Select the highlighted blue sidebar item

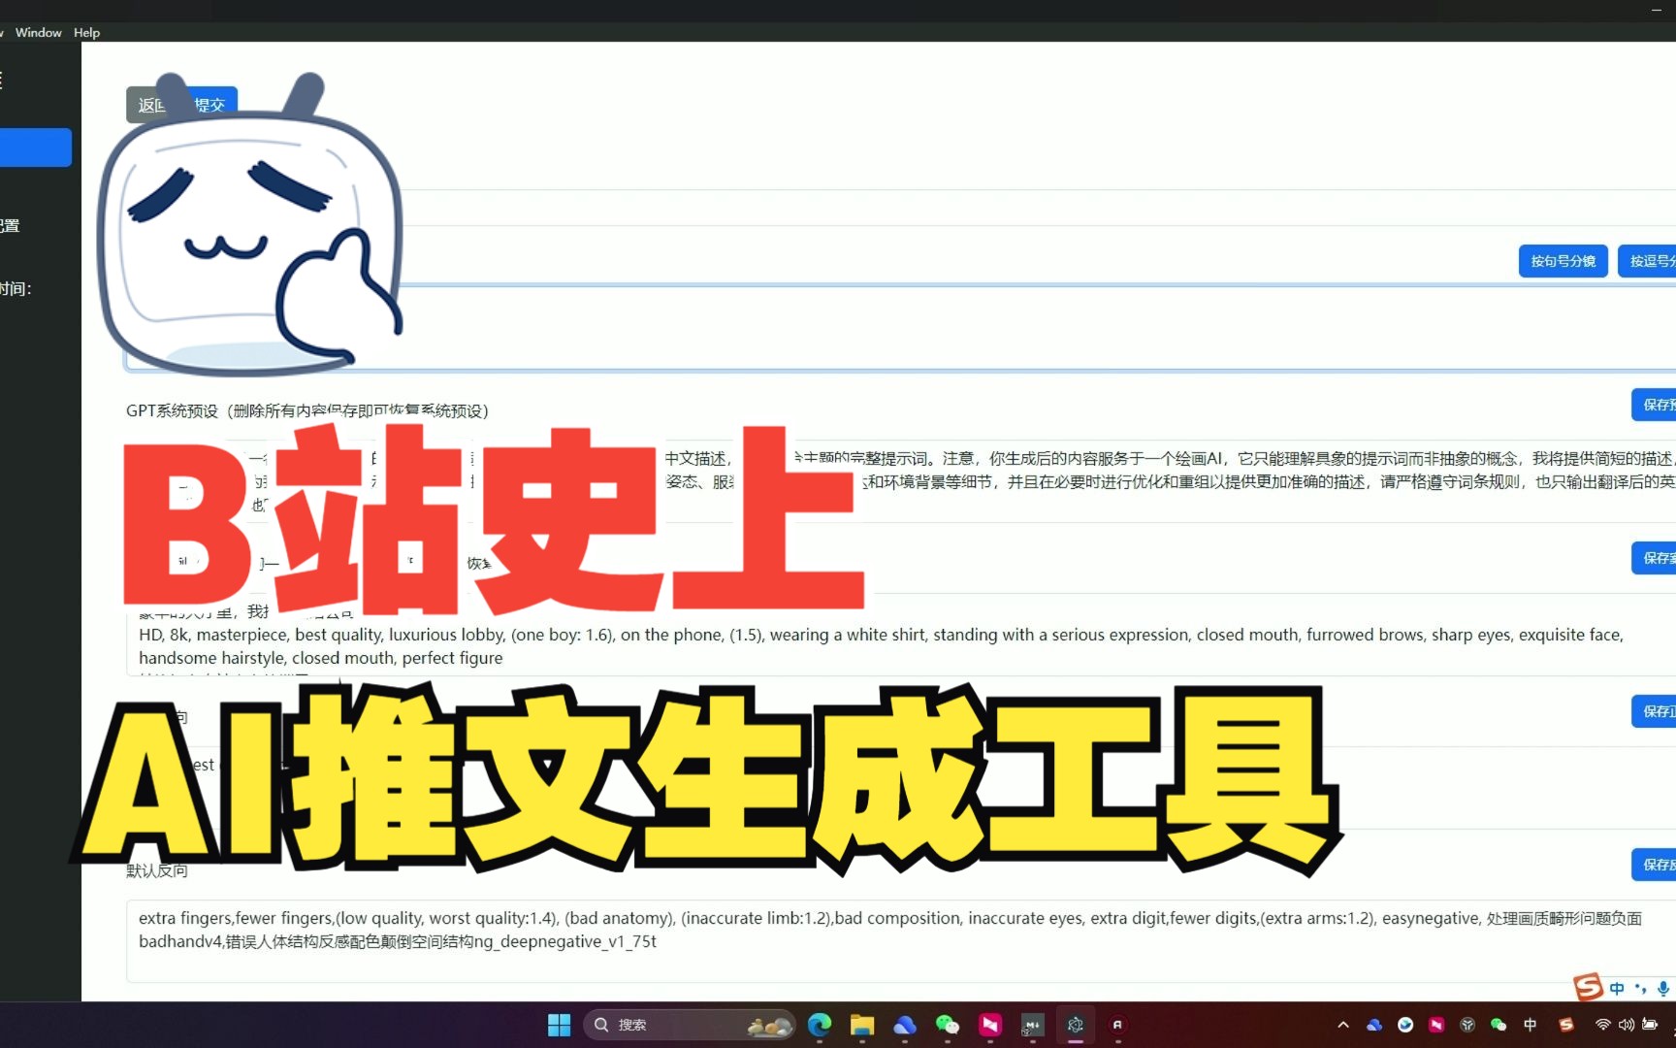pos(36,147)
